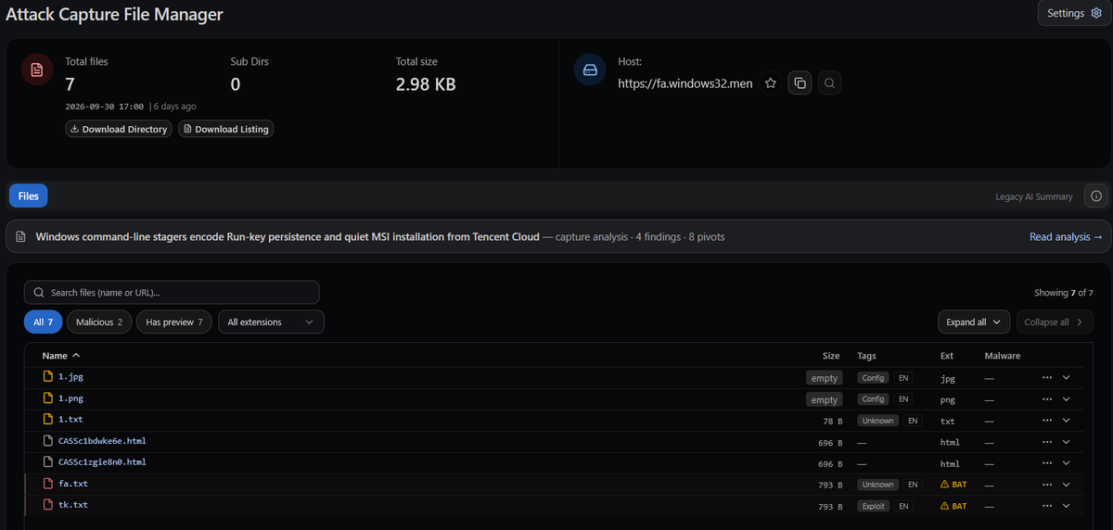Click the 1.txt file icon
Viewport: 1113px width, 530px height.
tap(48, 419)
